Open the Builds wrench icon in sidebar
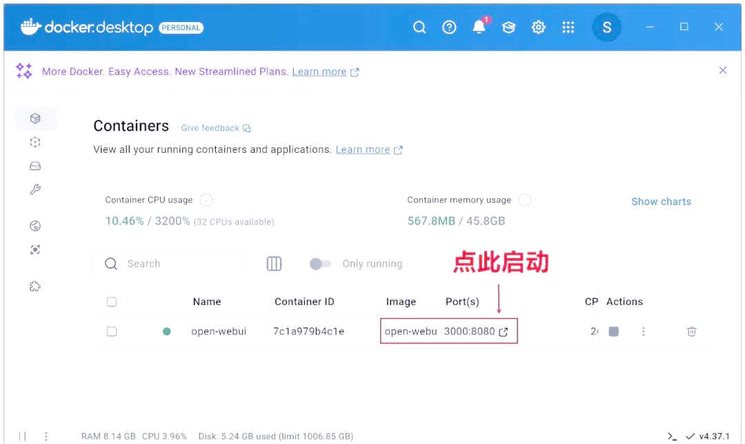 [36, 189]
